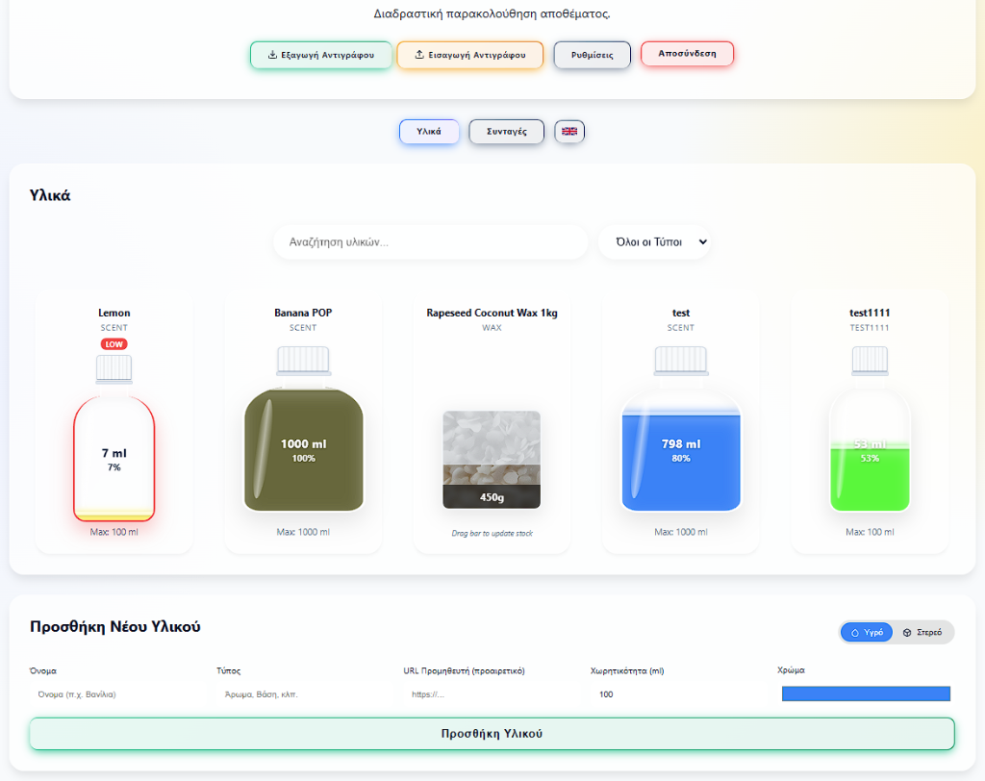Switch to the Συνταγές tab
Screen dimensions: 985x781
[506, 132]
